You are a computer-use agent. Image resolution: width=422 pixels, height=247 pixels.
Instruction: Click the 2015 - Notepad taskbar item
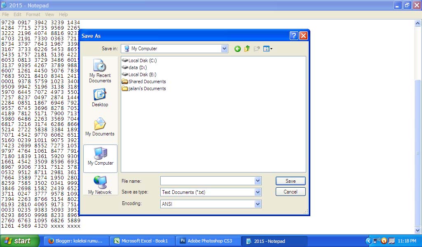[x=274, y=241]
